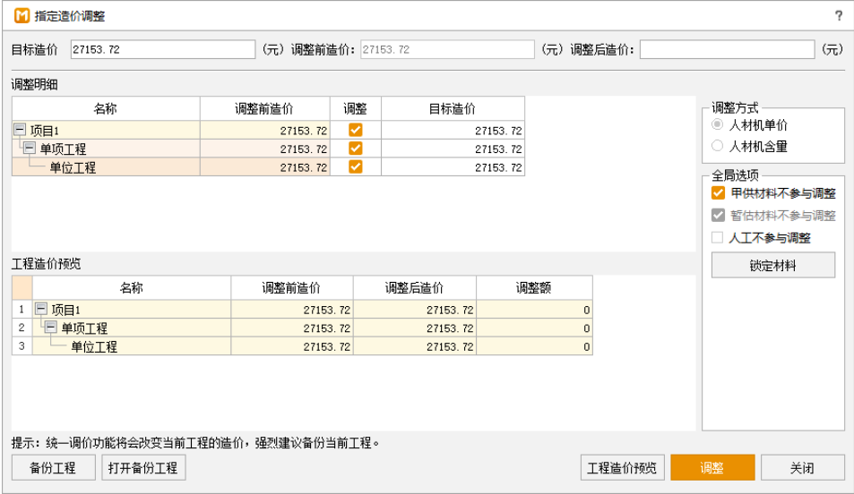The height and width of the screenshot is (494, 854).
Task: Select the 人材机含量 radio option
Action: pos(718,146)
